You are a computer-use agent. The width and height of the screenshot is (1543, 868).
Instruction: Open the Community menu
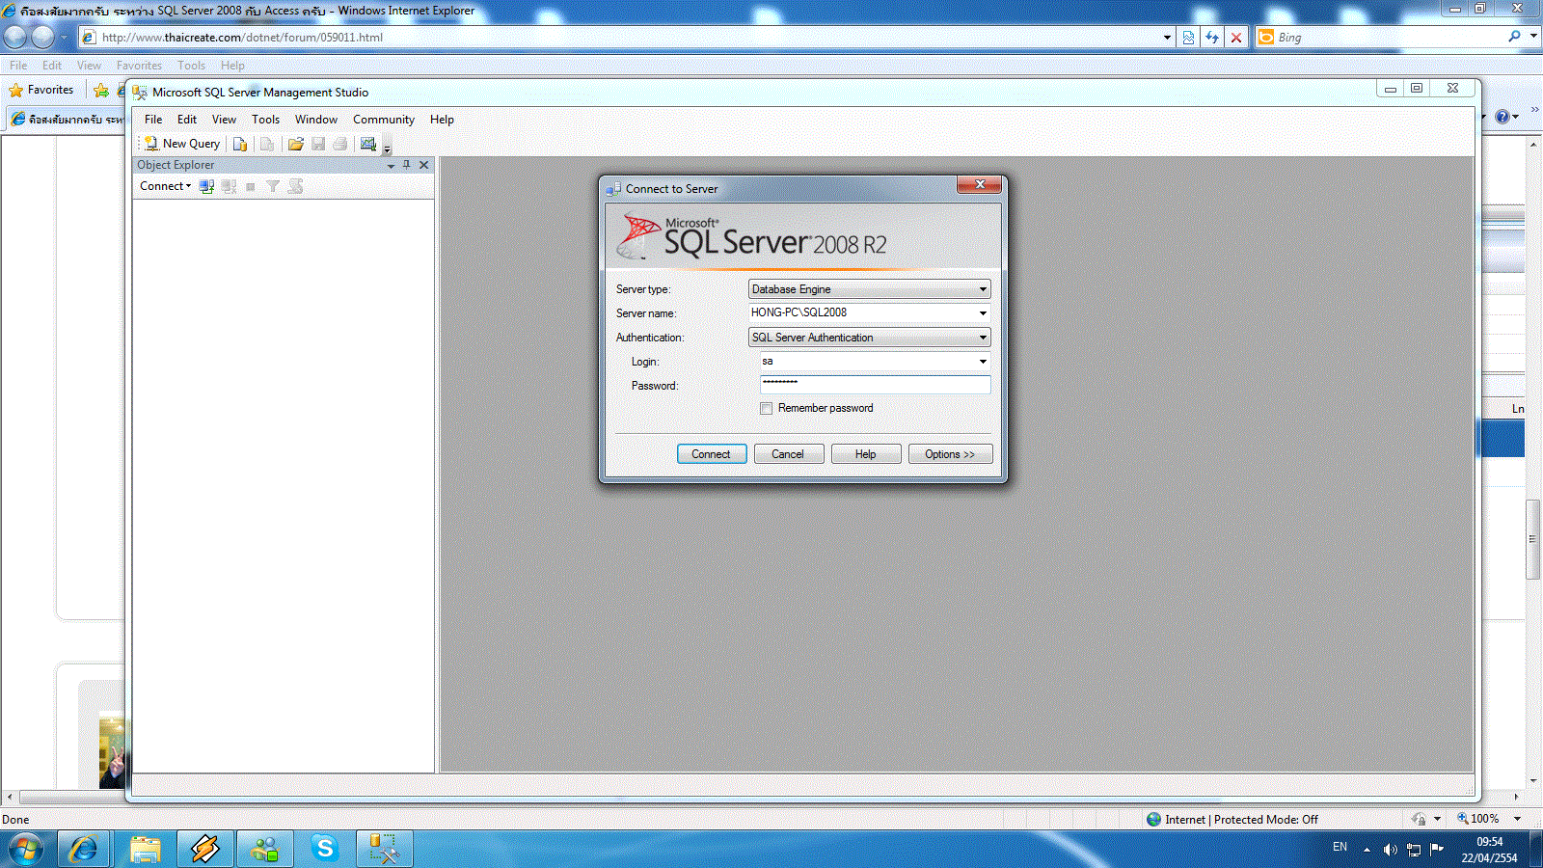[384, 120]
